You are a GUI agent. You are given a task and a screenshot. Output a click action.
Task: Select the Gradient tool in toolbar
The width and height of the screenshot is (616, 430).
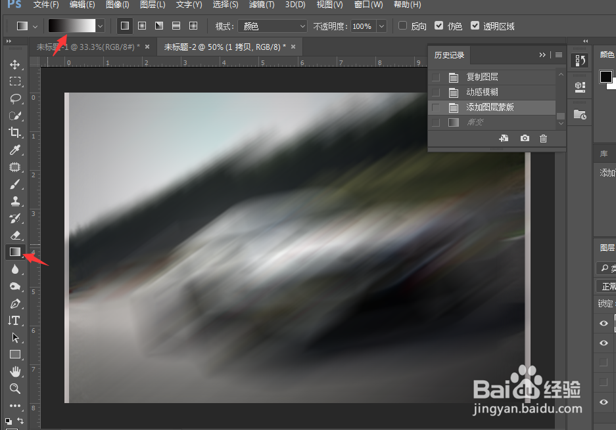point(15,252)
